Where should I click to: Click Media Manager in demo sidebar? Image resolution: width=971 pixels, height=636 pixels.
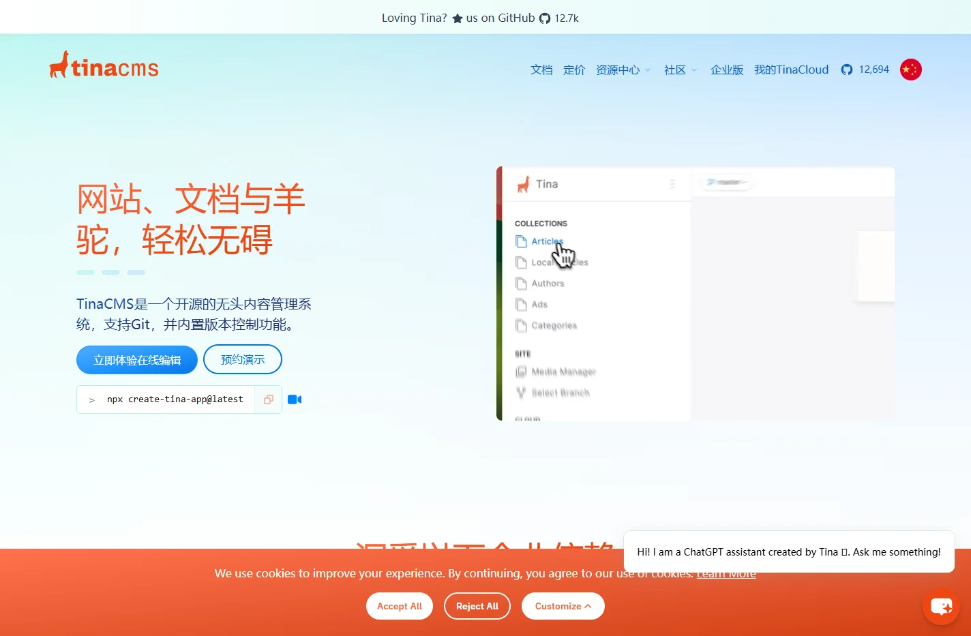tap(563, 372)
